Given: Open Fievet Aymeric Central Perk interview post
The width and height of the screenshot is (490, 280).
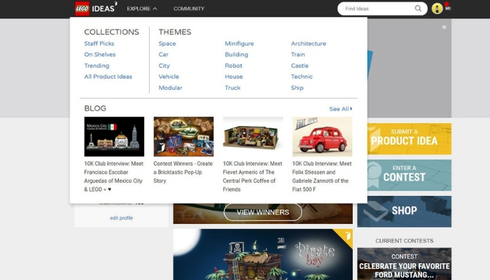Looking at the screenshot, I should coord(253,176).
